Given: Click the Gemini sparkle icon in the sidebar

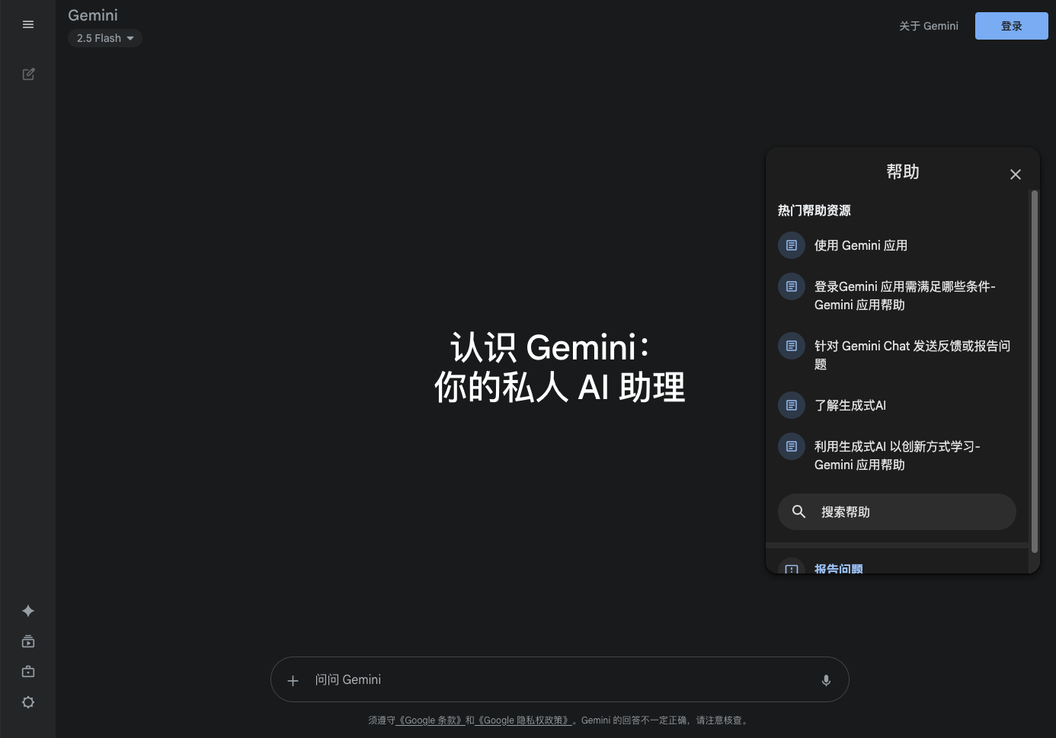Looking at the screenshot, I should pyautogui.click(x=28, y=611).
